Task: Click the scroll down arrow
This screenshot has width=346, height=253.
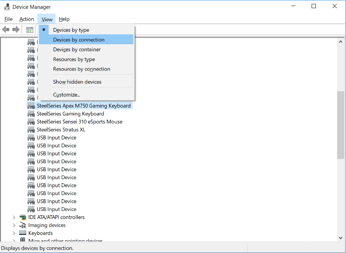Action: 340,238
